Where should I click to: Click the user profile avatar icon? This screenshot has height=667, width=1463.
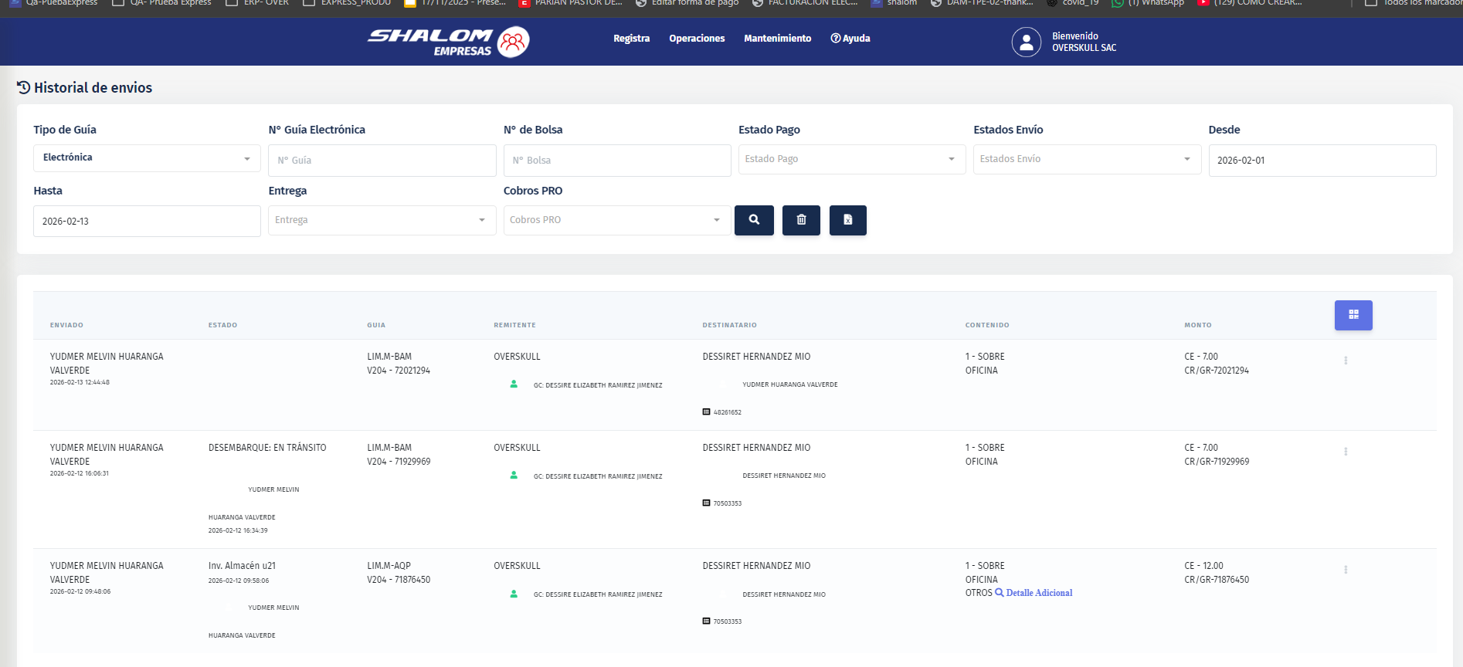coord(1026,42)
